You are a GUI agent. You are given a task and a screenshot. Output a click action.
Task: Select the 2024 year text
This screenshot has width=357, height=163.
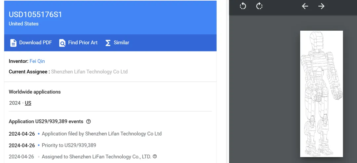[15, 103]
